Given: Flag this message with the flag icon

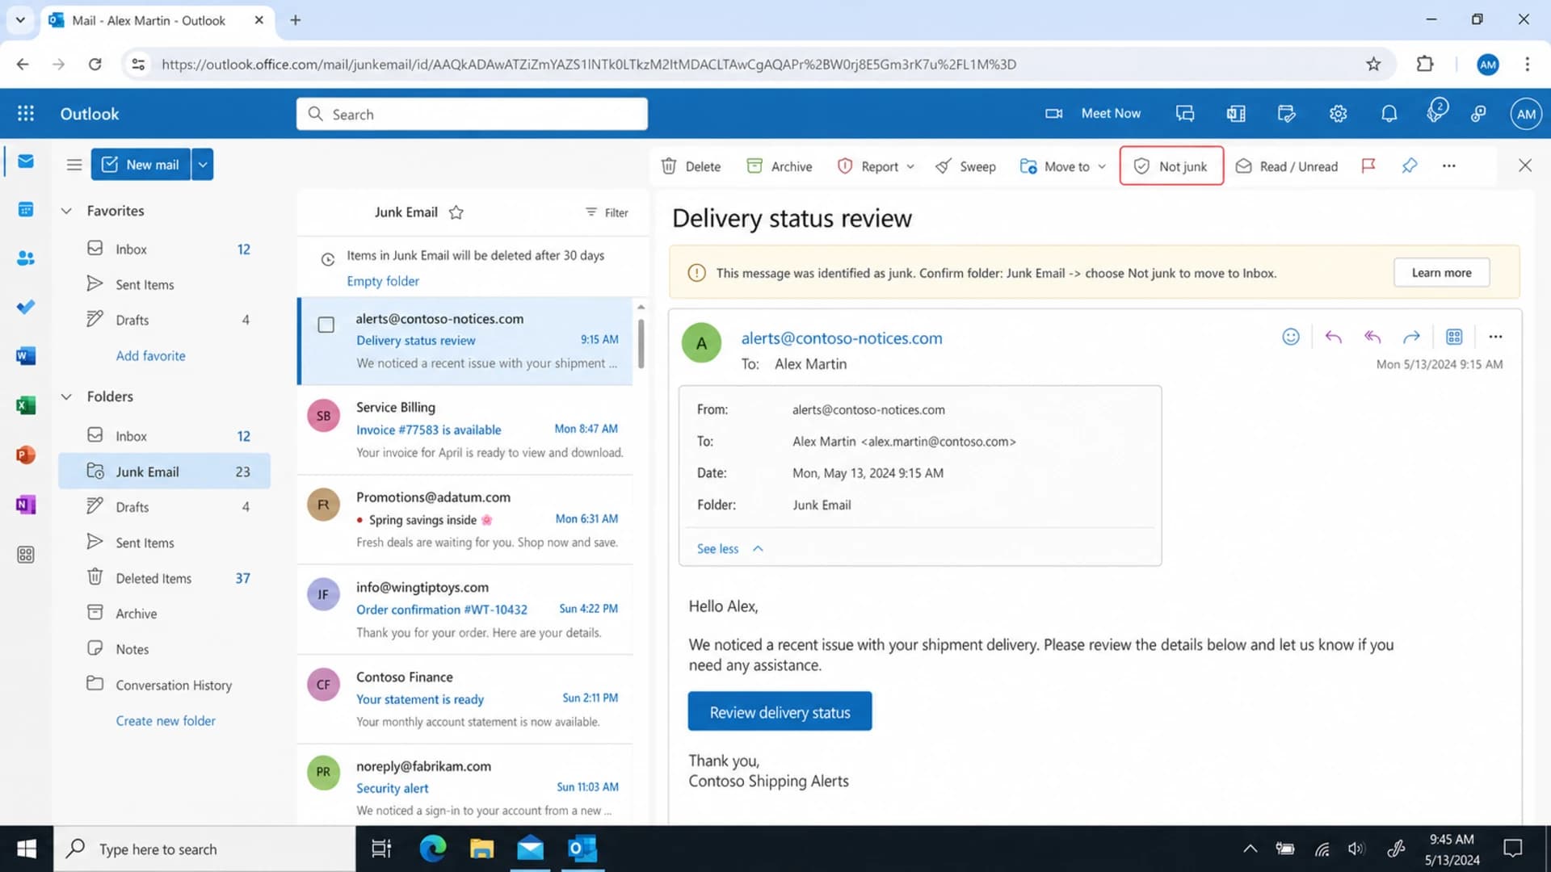Looking at the screenshot, I should (1368, 166).
